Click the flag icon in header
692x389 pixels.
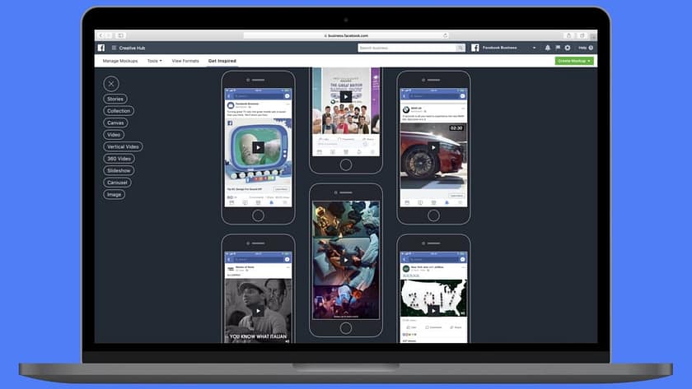557,48
